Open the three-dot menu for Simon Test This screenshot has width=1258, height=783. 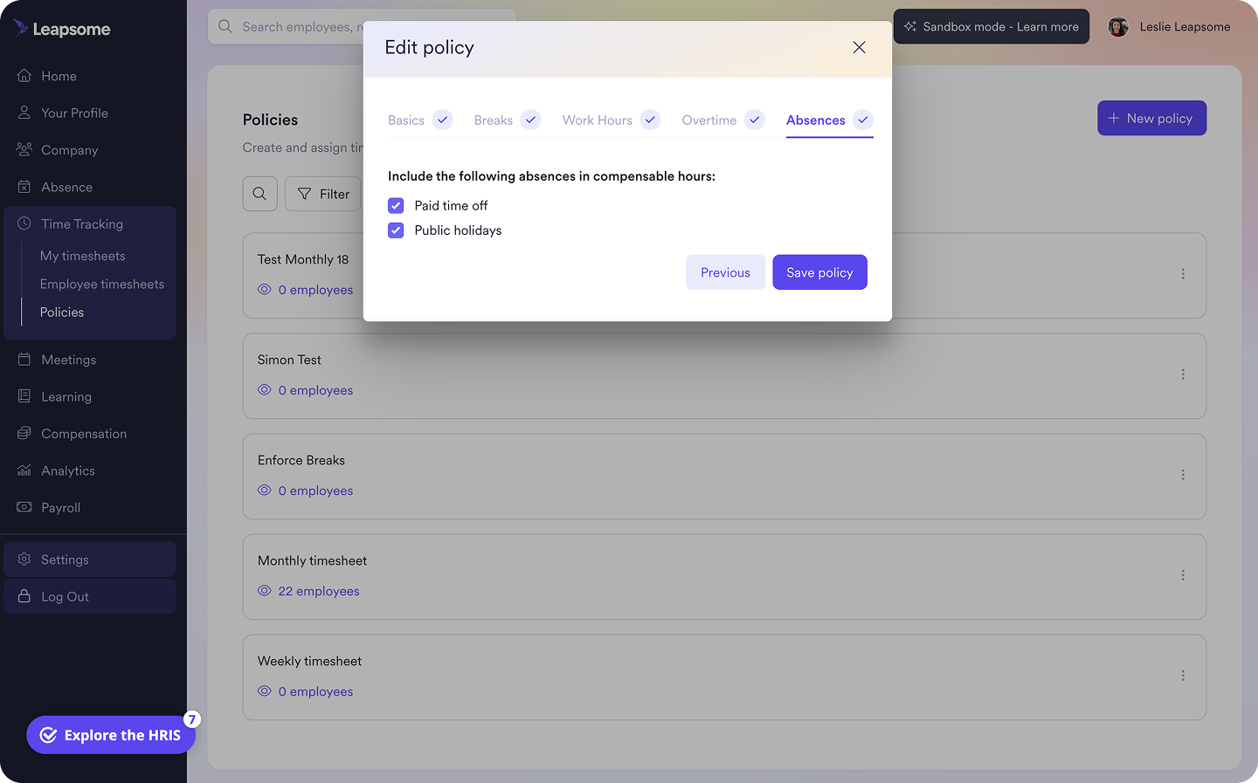click(1183, 374)
